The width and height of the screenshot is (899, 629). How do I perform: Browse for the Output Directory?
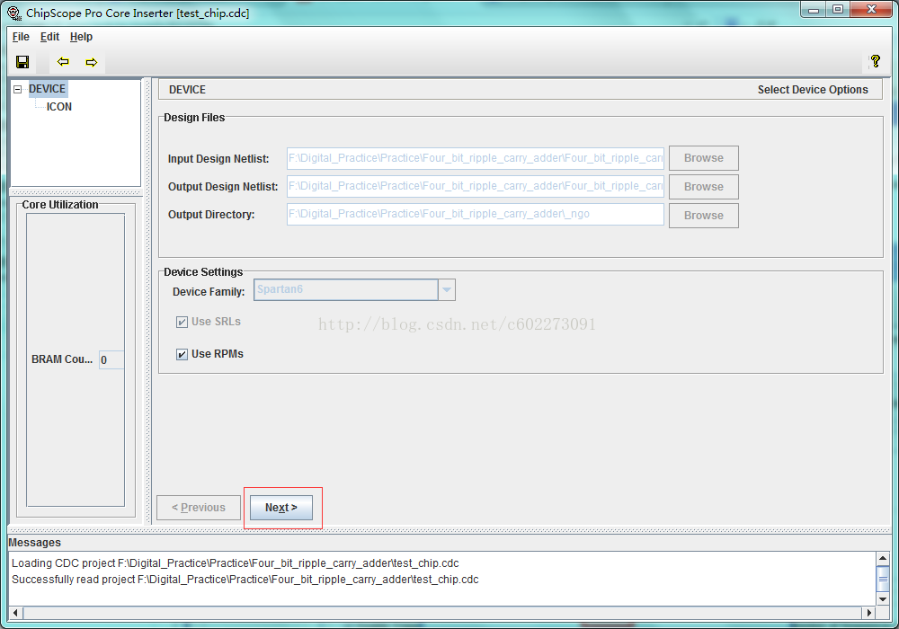[x=704, y=216]
